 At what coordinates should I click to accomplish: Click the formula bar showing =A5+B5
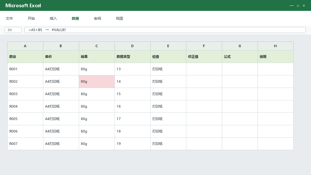coord(165,30)
